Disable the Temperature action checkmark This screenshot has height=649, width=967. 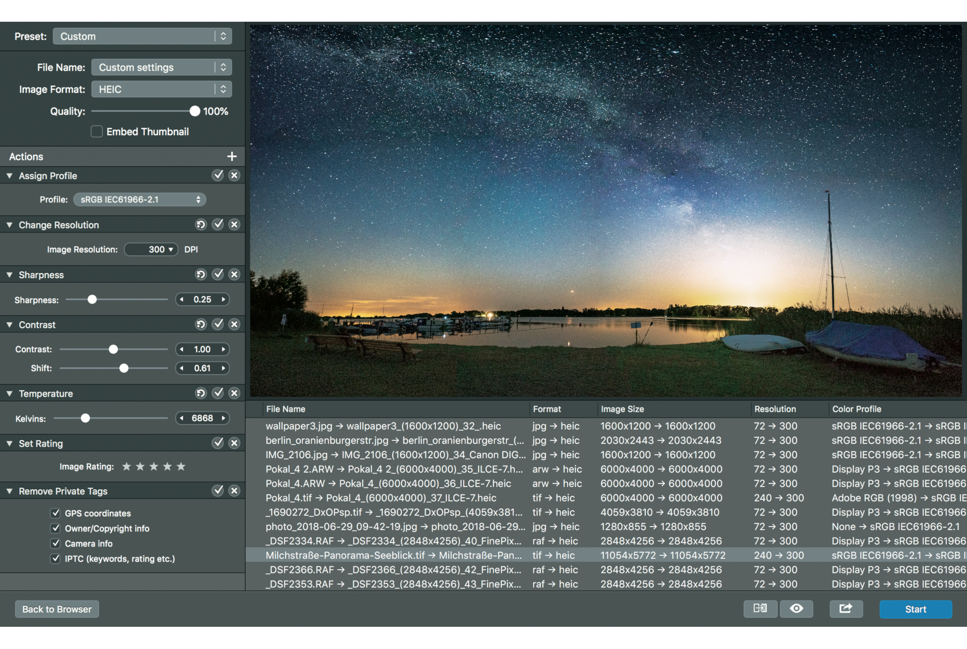tap(218, 393)
